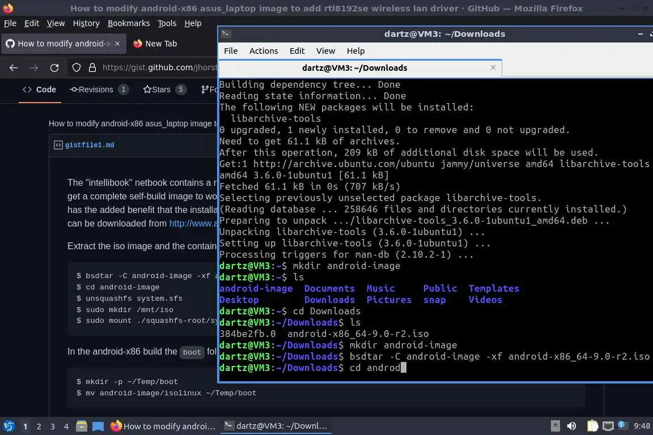The image size is (653, 435).
Task: Open the terminal View menu
Action: point(326,51)
